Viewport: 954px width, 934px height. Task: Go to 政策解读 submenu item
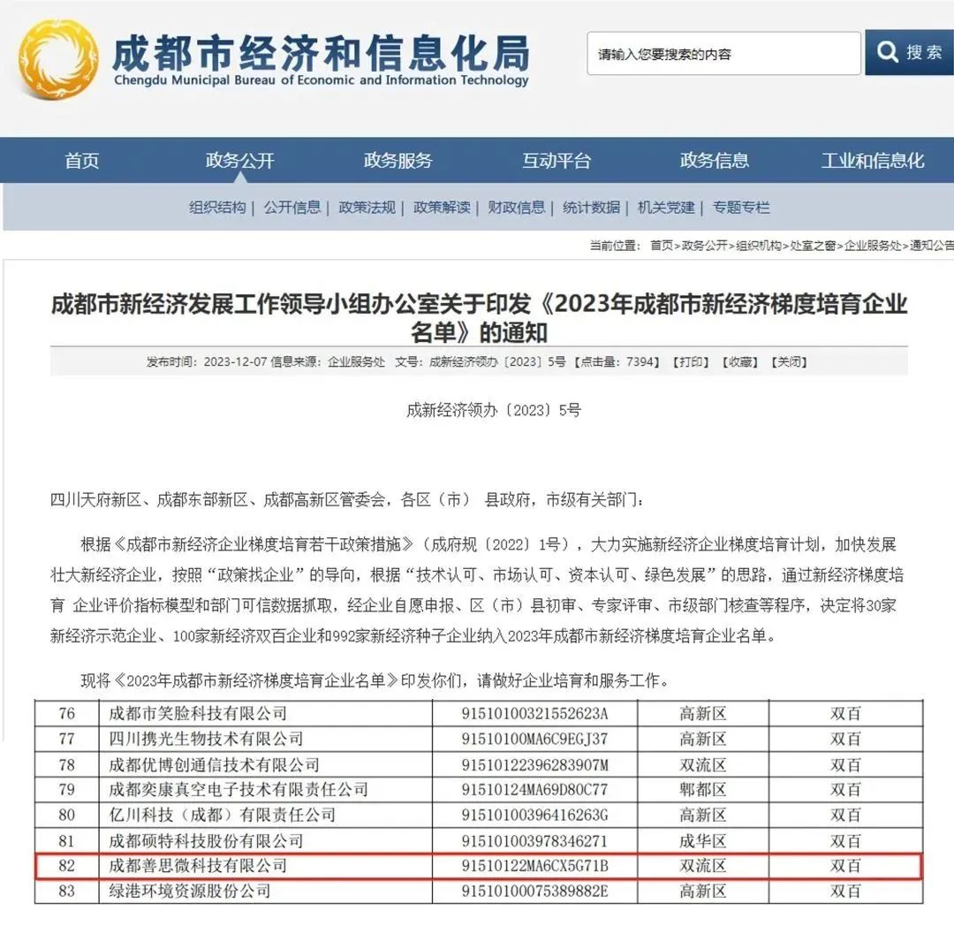coord(442,208)
